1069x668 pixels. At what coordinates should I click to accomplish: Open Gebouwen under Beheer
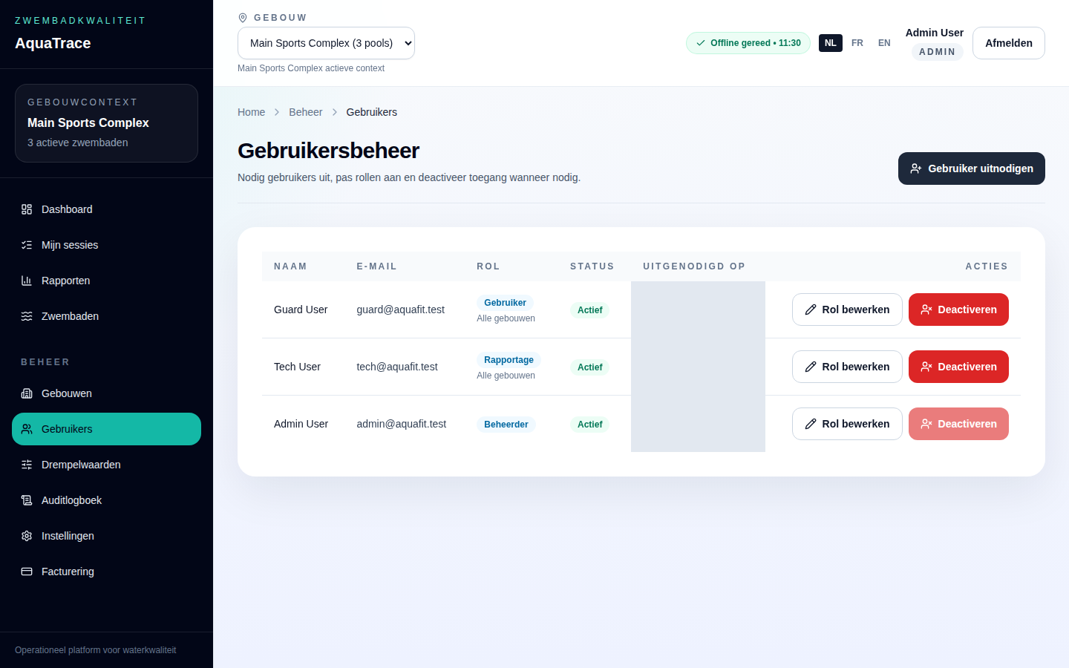106,393
